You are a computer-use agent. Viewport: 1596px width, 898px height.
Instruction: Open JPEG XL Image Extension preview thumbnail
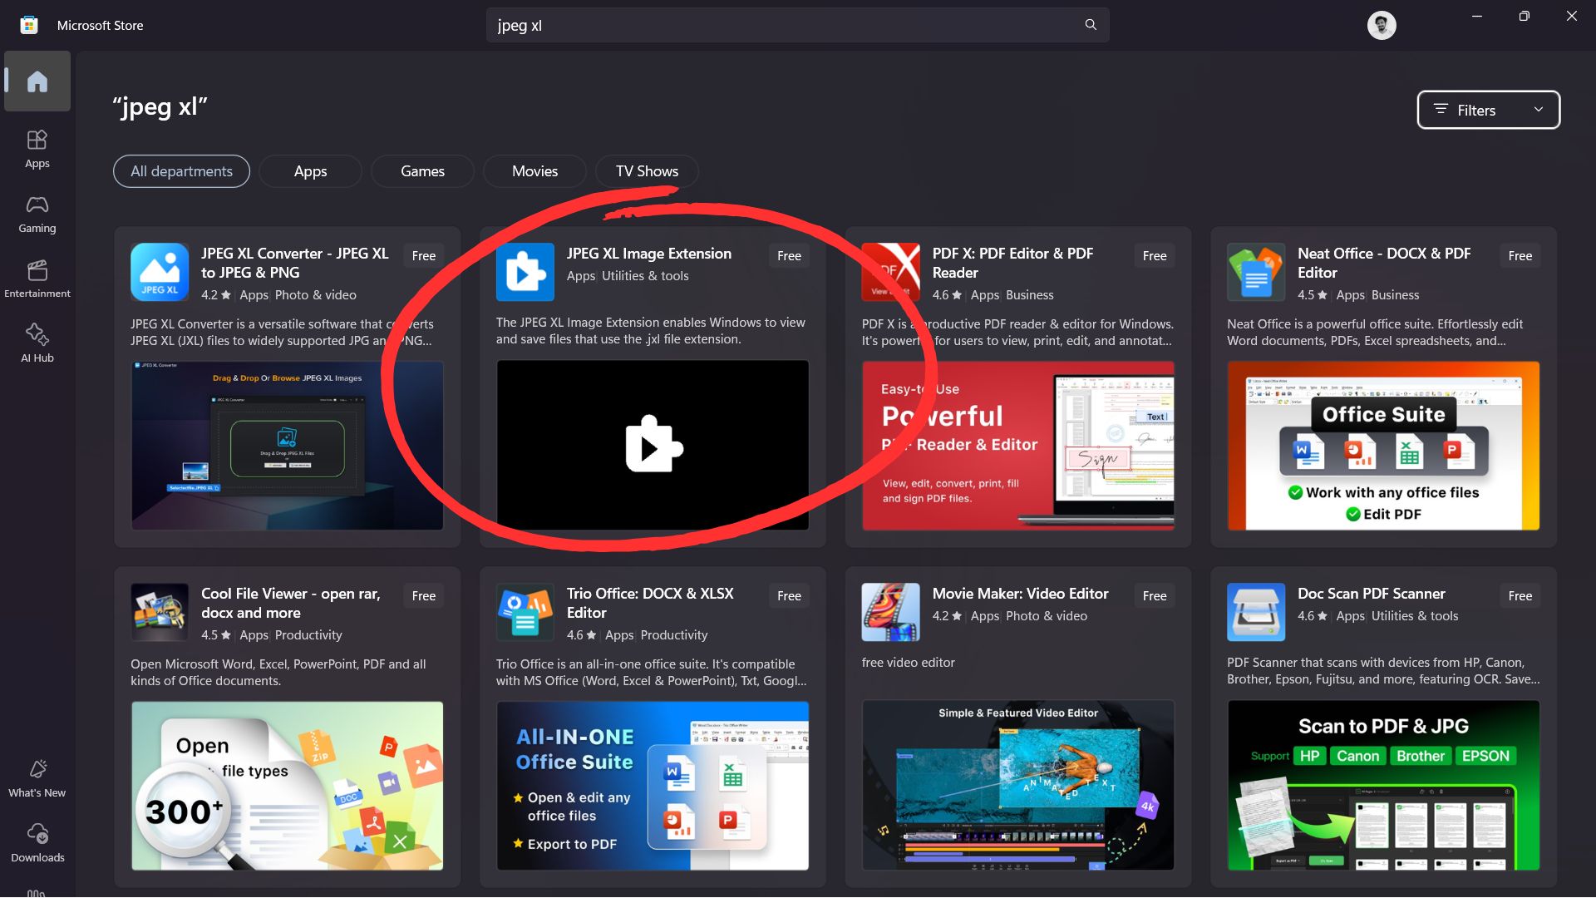coord(653,445)
